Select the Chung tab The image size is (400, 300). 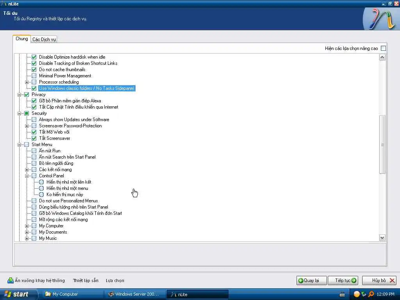[22, 39]
